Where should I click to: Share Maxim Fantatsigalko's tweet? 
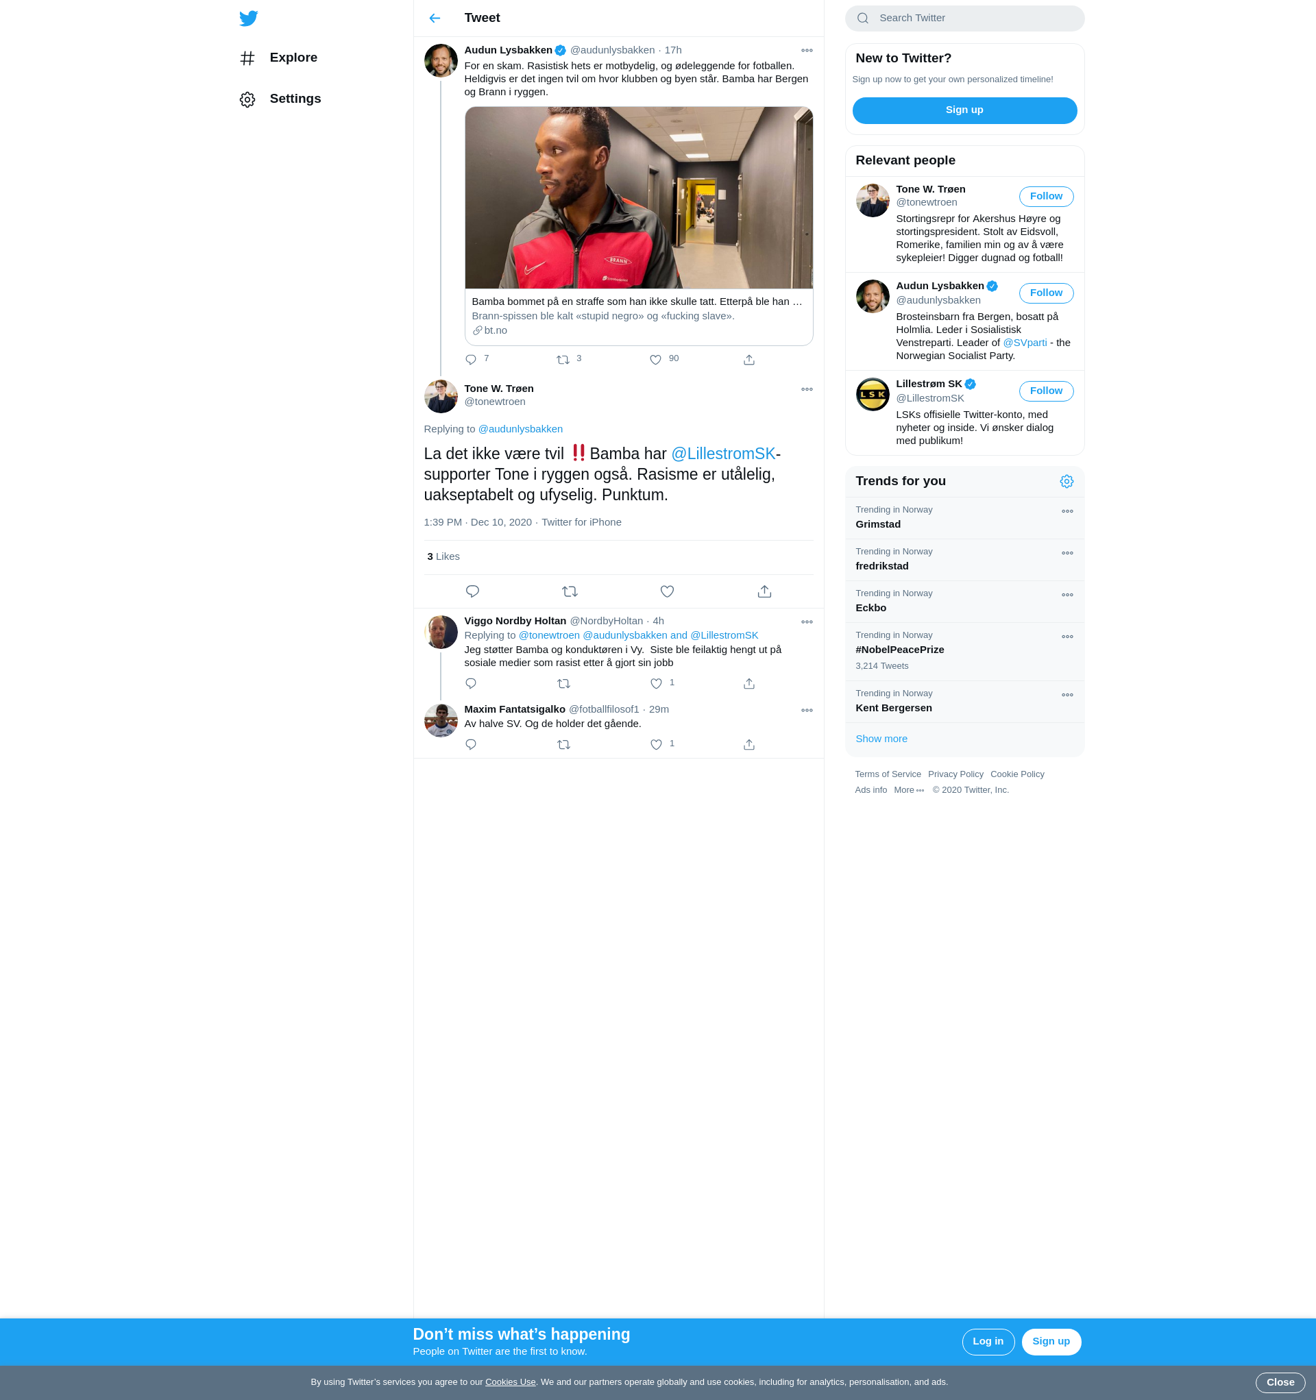[749, 744]
